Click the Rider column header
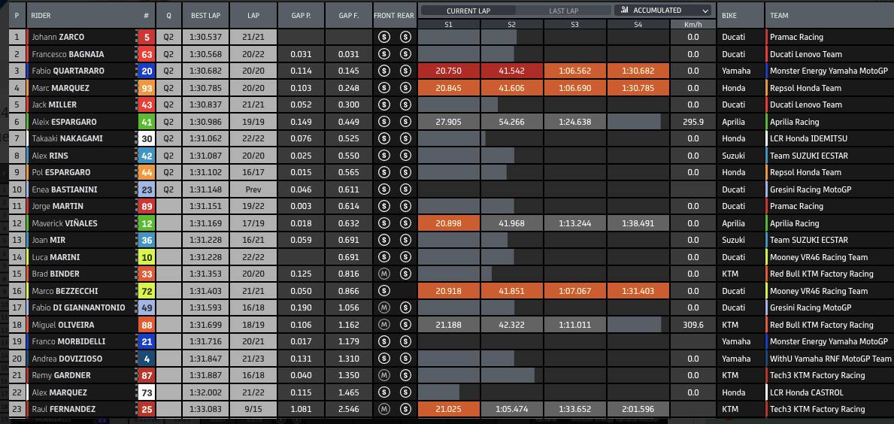Viewport: 894px width, 424px height. 82,15
